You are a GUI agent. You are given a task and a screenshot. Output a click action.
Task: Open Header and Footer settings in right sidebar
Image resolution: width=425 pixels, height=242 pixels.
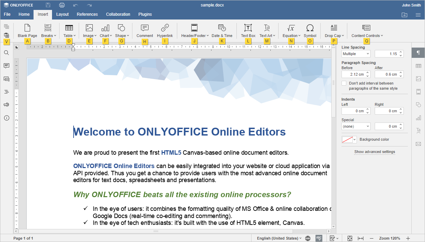click(418, 92)
